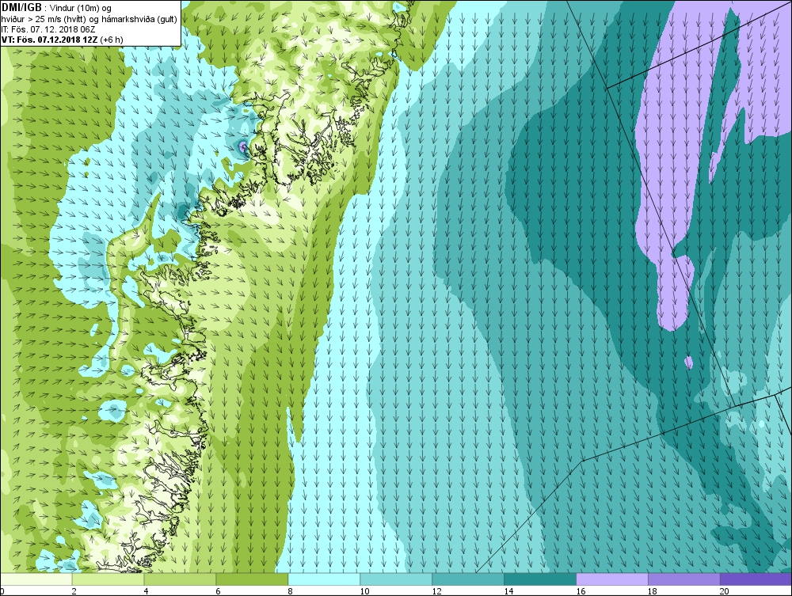This screenshot has height=596, width=792.
Task: Click the 0–2 m/s pale legend swatch
Action: tap(36, 579)
